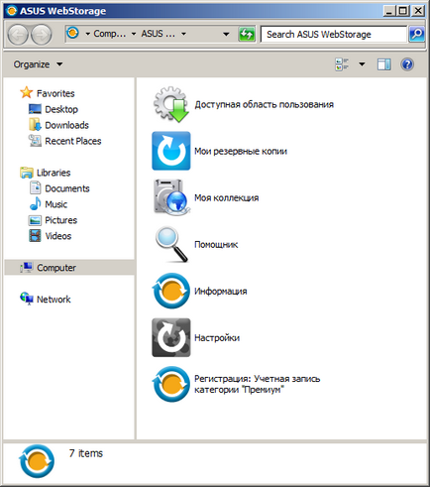Click the Forward navigation arrow
The width and height of the screenshot is (430, 487).
tap(42, 34)
